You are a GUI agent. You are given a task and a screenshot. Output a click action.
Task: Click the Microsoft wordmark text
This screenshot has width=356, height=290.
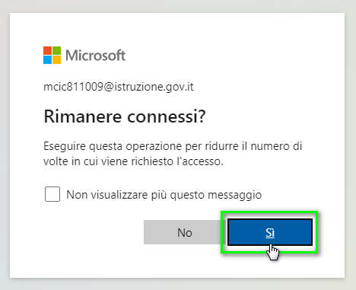[x=96, y=55]
